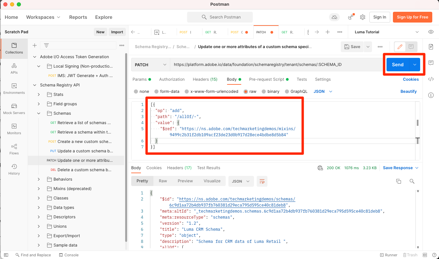
Task: Switch to the Params tab
Action: [x=142, y=79]
